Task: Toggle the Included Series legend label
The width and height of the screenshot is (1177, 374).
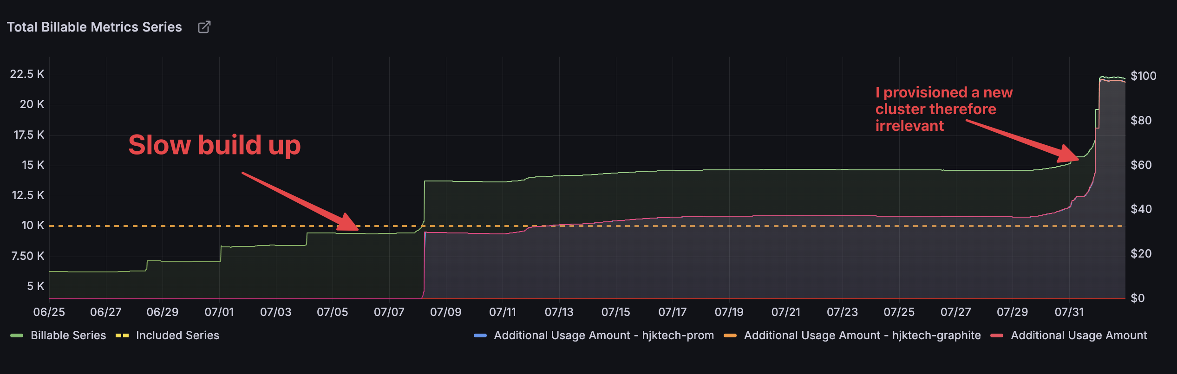Action: click(x=177, y=335)
